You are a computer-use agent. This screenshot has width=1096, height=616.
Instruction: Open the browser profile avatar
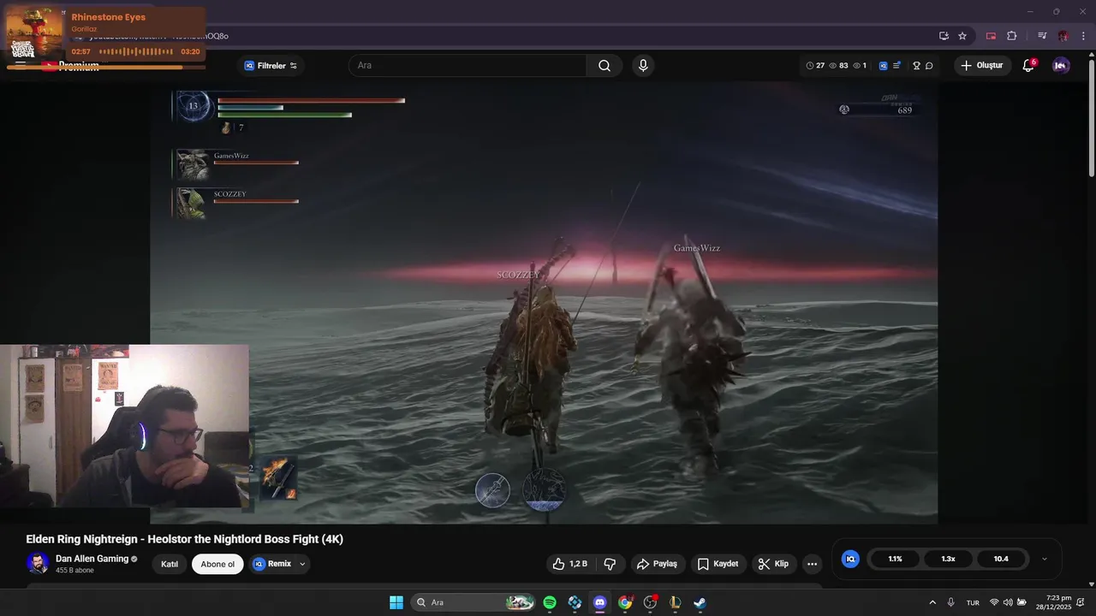pos(1063,36)
